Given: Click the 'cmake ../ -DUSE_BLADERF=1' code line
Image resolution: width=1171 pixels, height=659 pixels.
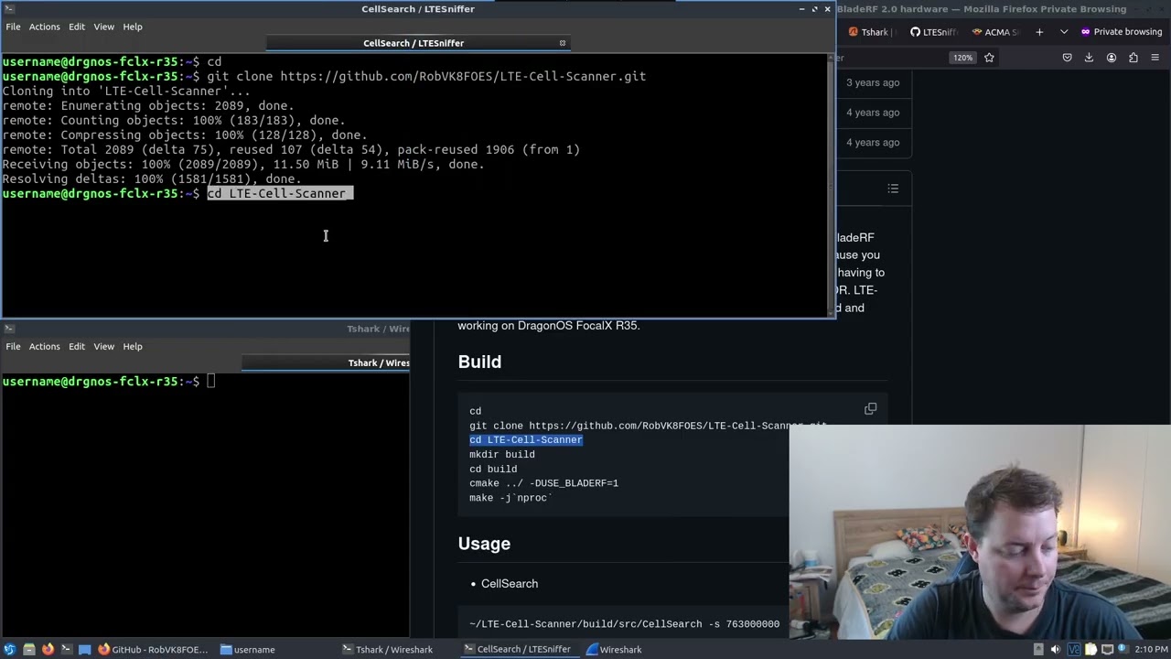Looking at the screenshot, I should coord(543,483).
